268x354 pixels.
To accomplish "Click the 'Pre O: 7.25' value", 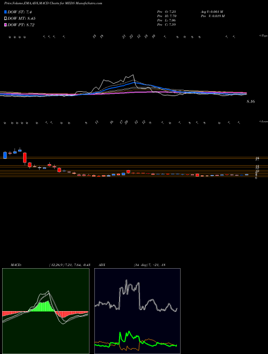I will [x=167, y=11].
